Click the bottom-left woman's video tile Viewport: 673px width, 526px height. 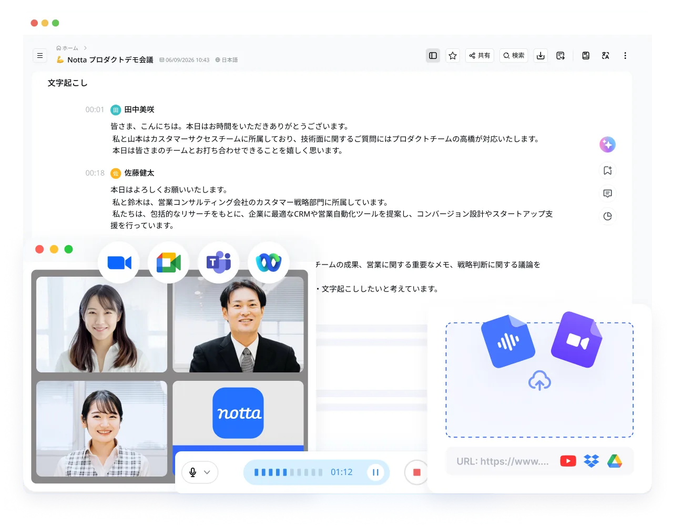(101, 429)
